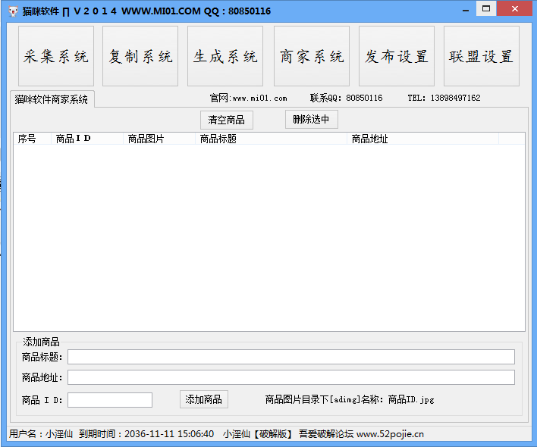Image resolution: width=537 pixels, height=447 pixels.
Task: Open the 商家系统 module
Action: click(311, 57)
